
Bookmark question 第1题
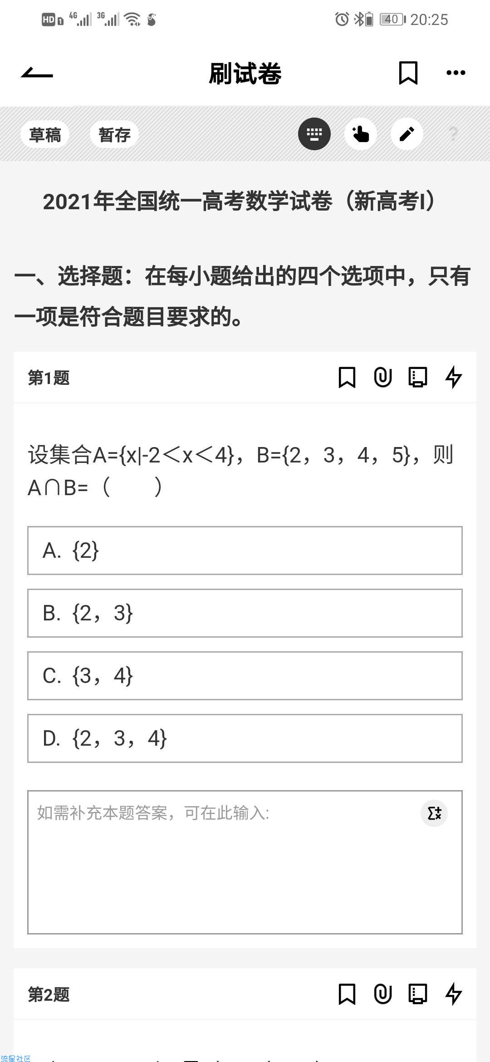tap(347, 377)
